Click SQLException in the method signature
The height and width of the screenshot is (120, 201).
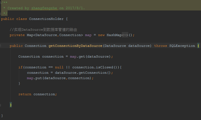point(182,46)
